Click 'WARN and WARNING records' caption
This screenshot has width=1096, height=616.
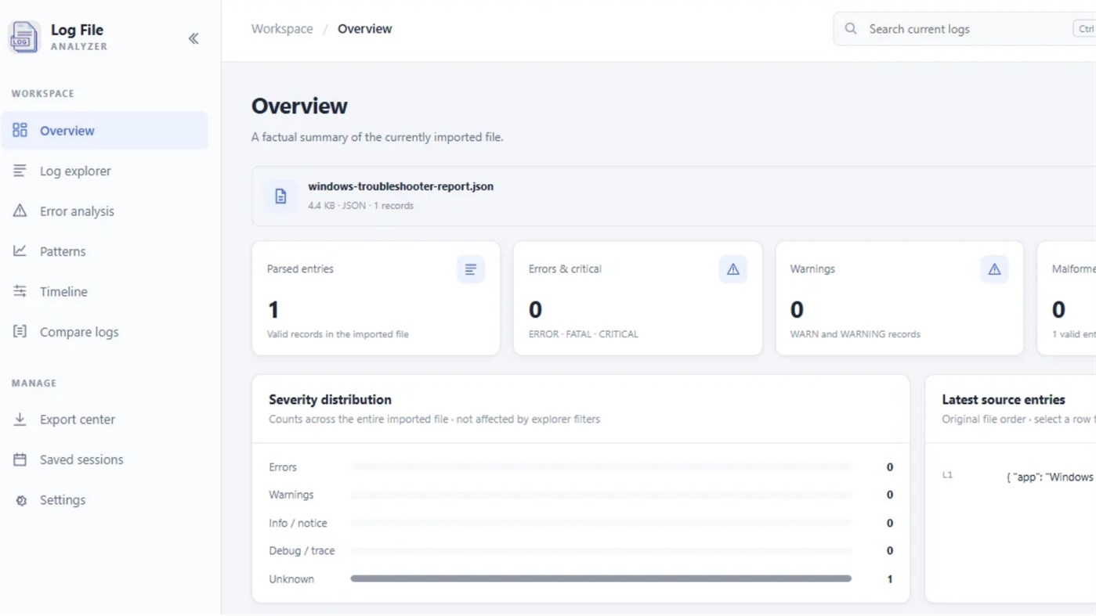[855, 333]
